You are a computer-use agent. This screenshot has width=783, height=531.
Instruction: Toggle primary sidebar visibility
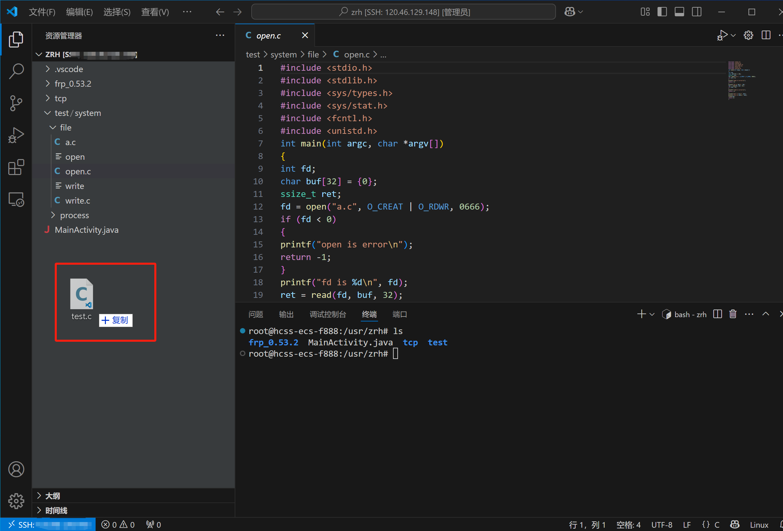[662, 12]
